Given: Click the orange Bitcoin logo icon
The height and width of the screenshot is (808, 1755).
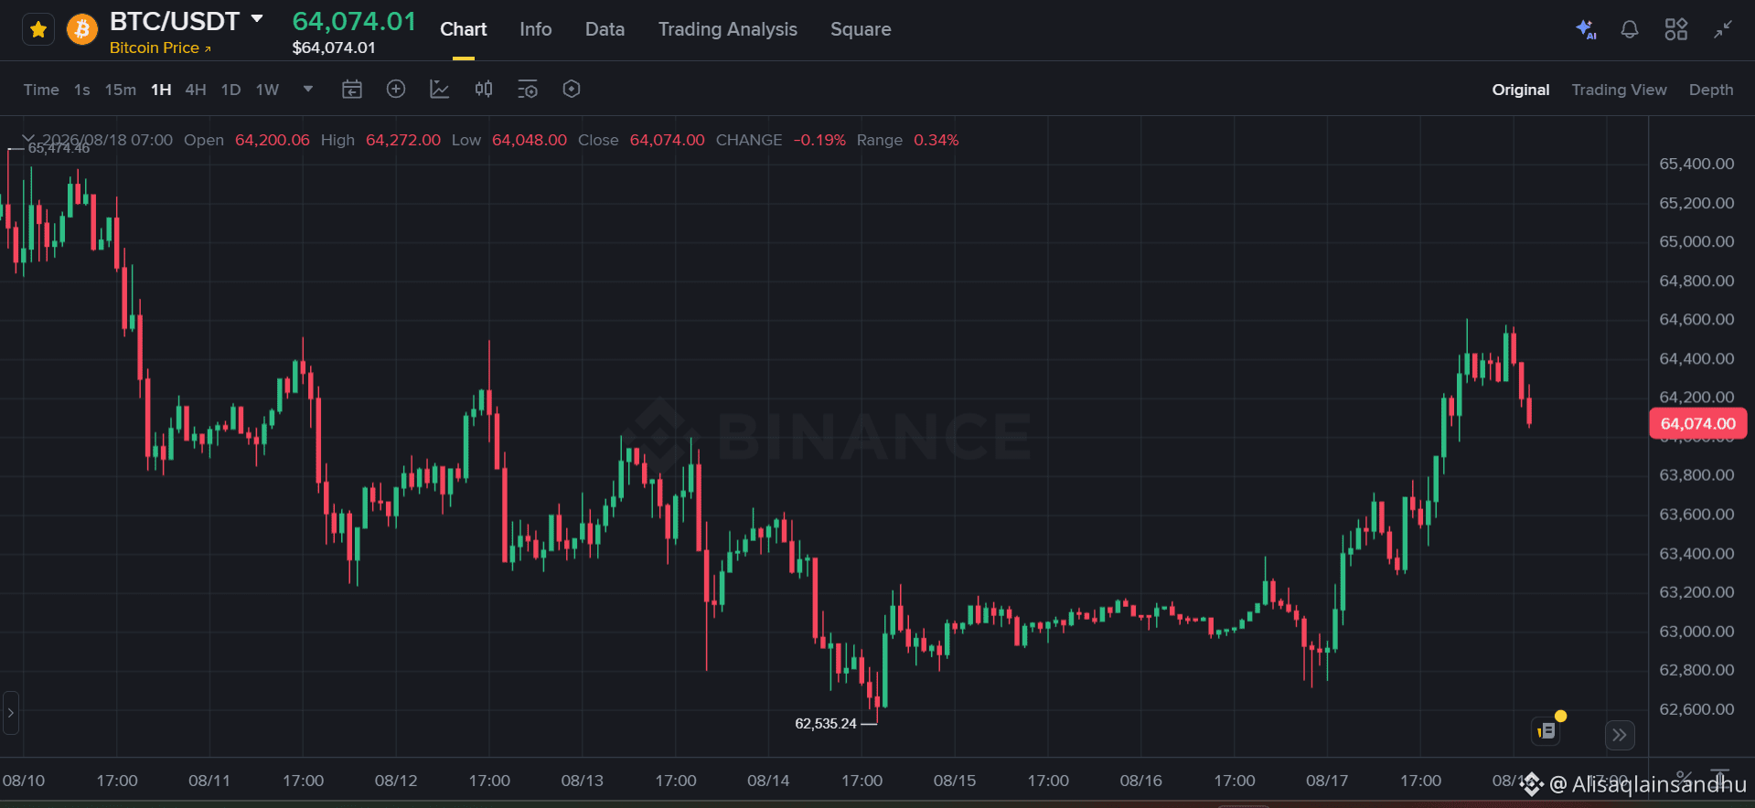Looking at the screenshot, I should point(82,29).
